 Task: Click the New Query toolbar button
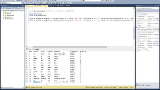pos(18,0)
